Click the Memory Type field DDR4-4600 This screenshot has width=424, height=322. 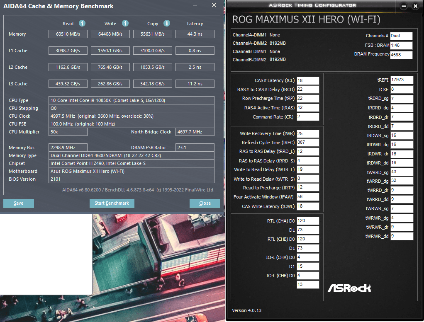pos(132,155)
